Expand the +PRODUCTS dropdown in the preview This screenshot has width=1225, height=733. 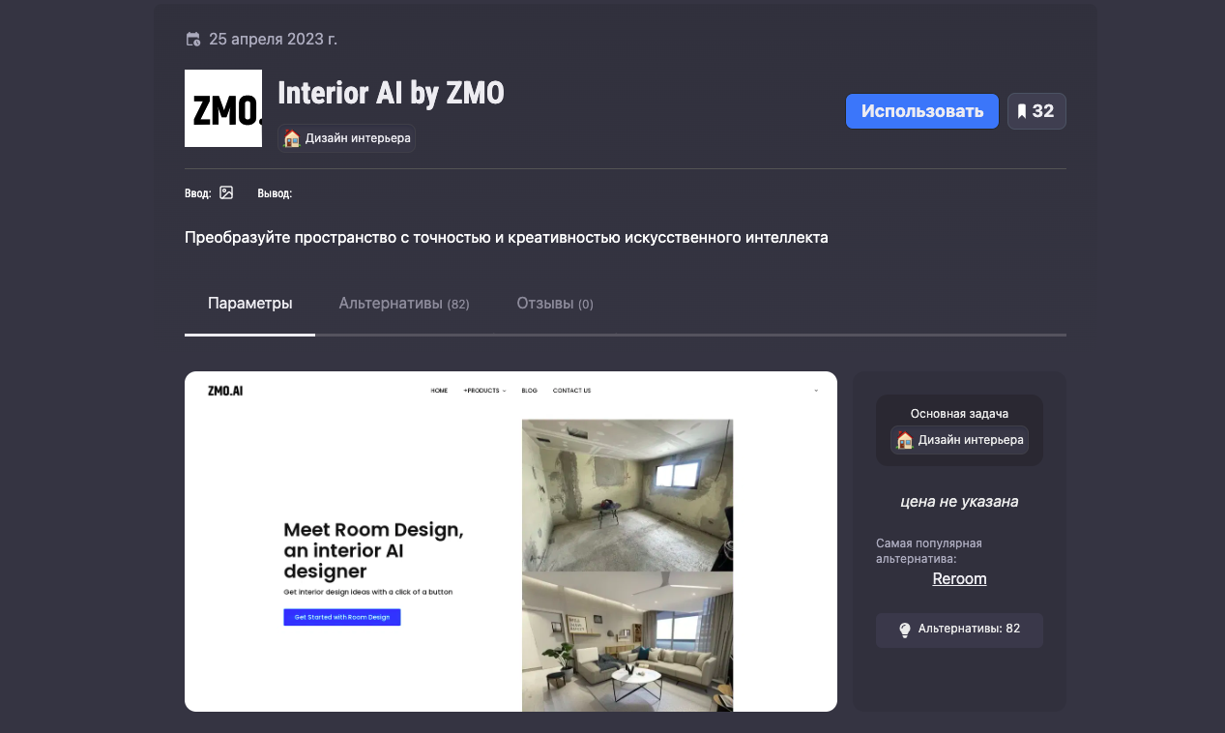(x=484, y=391)
